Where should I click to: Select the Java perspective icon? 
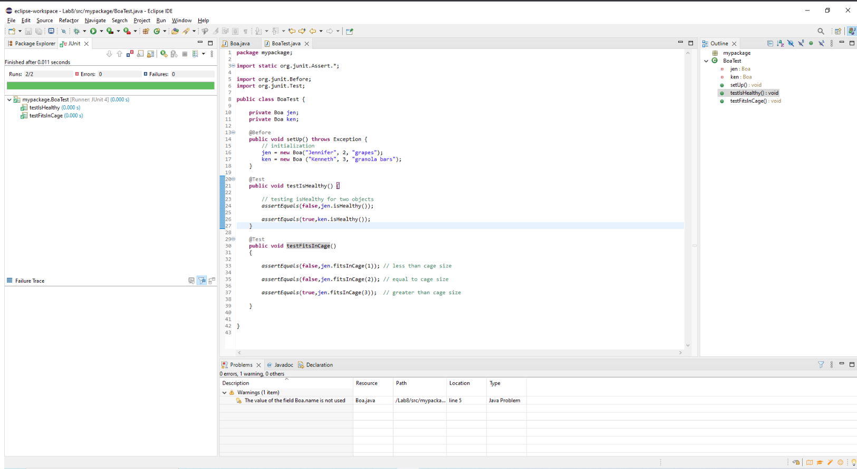[x=852, y=31]
